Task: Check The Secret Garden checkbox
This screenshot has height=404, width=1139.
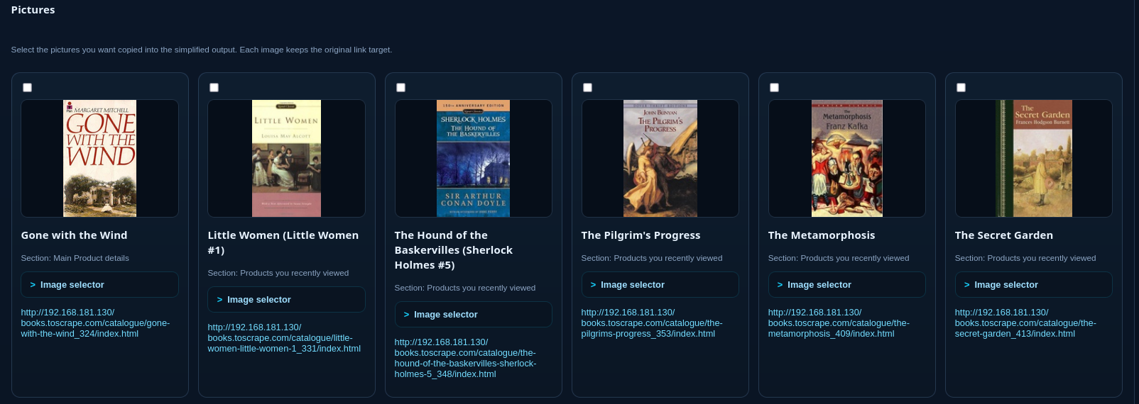Action: click(x=961, y=87)
